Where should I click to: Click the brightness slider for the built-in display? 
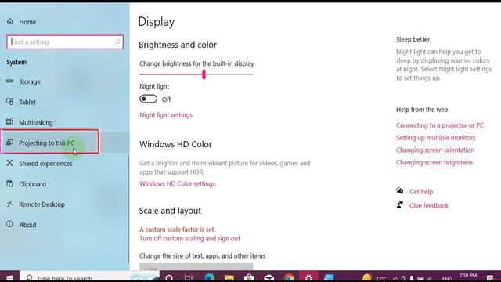pyautogui.click(x=196, y=74)
